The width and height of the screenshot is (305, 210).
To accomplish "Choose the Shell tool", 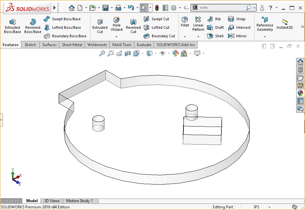I will (x=215, y=36).
